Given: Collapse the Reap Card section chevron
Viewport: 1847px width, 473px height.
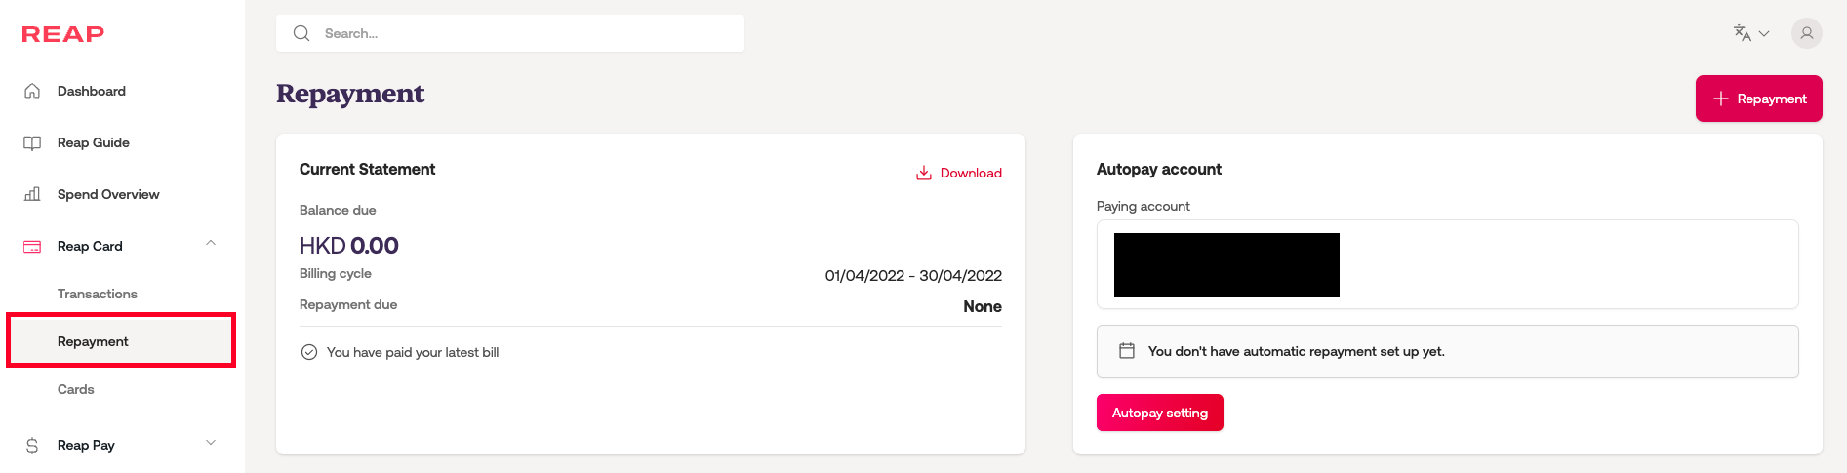Looking at the screenshot, I should click(211, 243).
